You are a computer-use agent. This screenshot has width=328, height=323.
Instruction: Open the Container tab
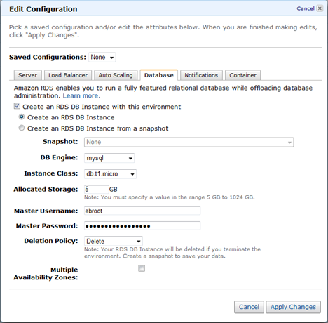tap(242, 75)
